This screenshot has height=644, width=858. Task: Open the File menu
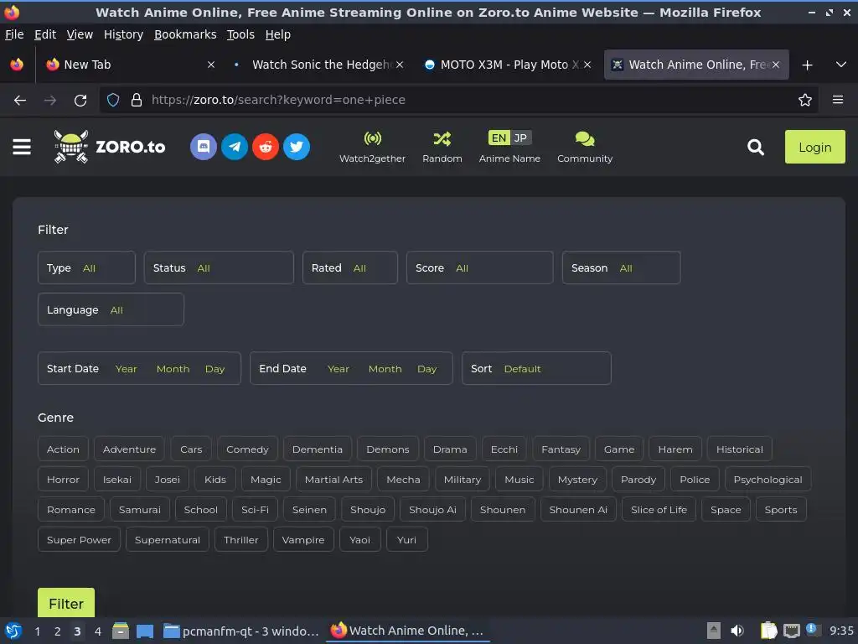tap(14, 34)
